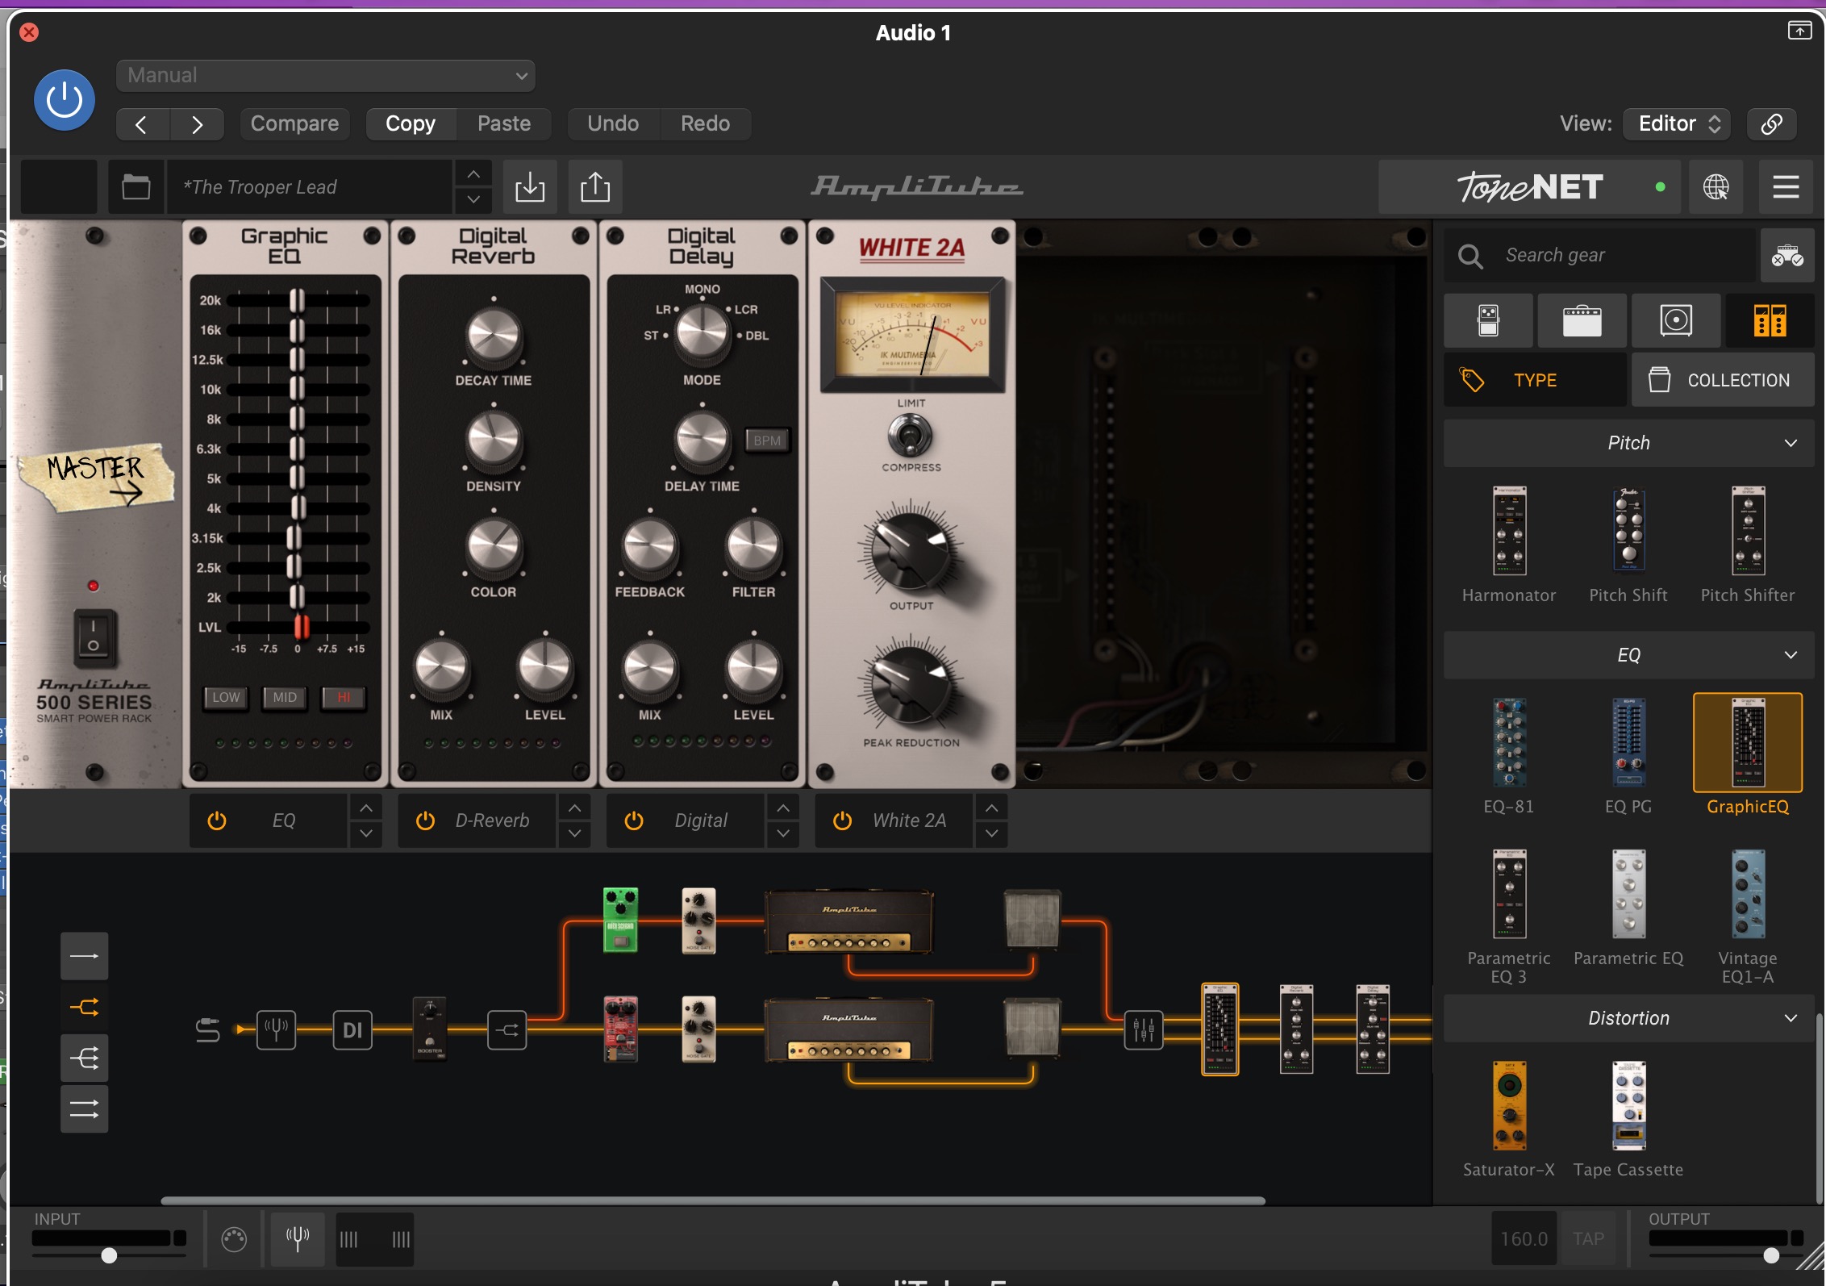
Task: Switch to the COLLECTION filter tab
Action: (x=1723, y=380)
